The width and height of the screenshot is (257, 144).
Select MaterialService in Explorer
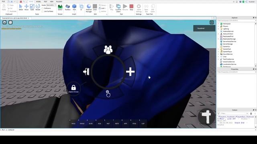[x=228, y=31]
